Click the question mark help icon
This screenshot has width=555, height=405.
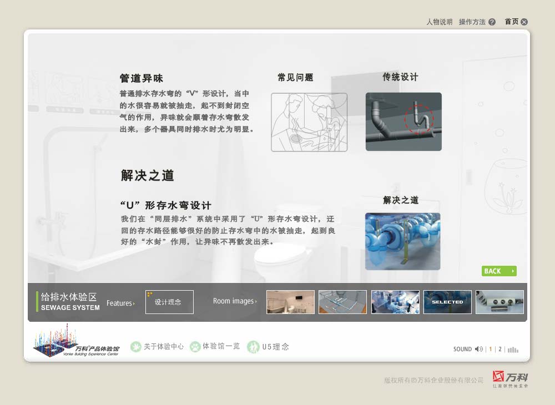(x=492, y=22)
